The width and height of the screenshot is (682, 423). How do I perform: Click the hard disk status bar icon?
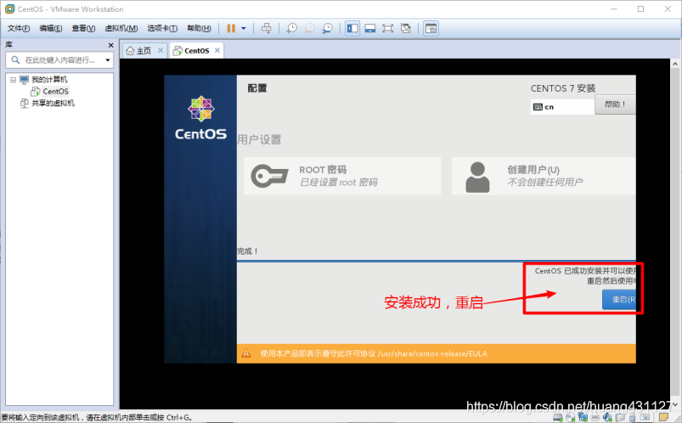(558, 418)
